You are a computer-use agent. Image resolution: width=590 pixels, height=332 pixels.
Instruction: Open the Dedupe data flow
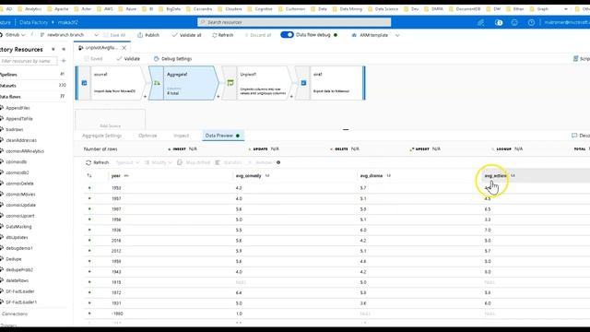(14, 259)
